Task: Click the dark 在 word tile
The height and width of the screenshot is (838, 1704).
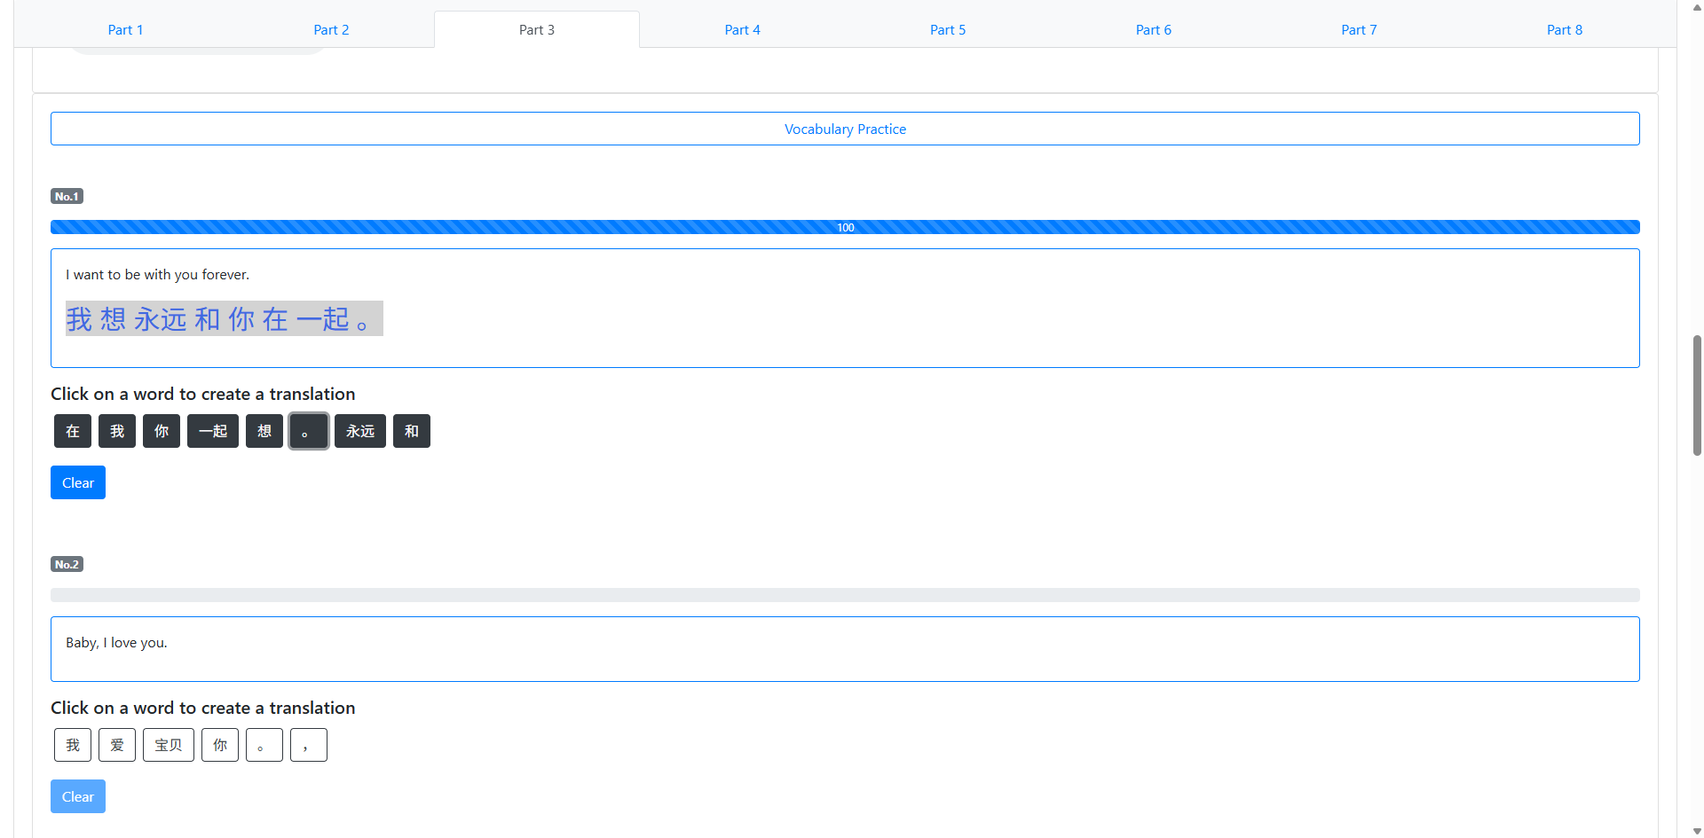Action: (73, 431)
